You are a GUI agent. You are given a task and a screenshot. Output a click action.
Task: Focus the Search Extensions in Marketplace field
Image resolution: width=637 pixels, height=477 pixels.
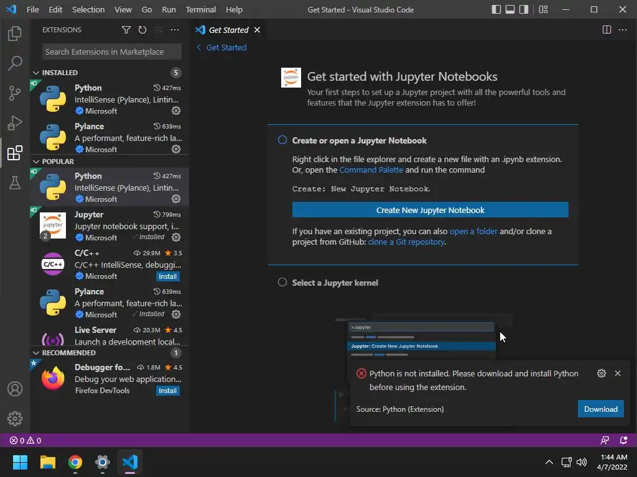112,52
